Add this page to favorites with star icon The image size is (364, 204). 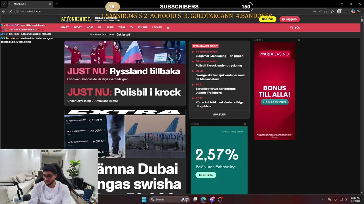tap(326, 11)
